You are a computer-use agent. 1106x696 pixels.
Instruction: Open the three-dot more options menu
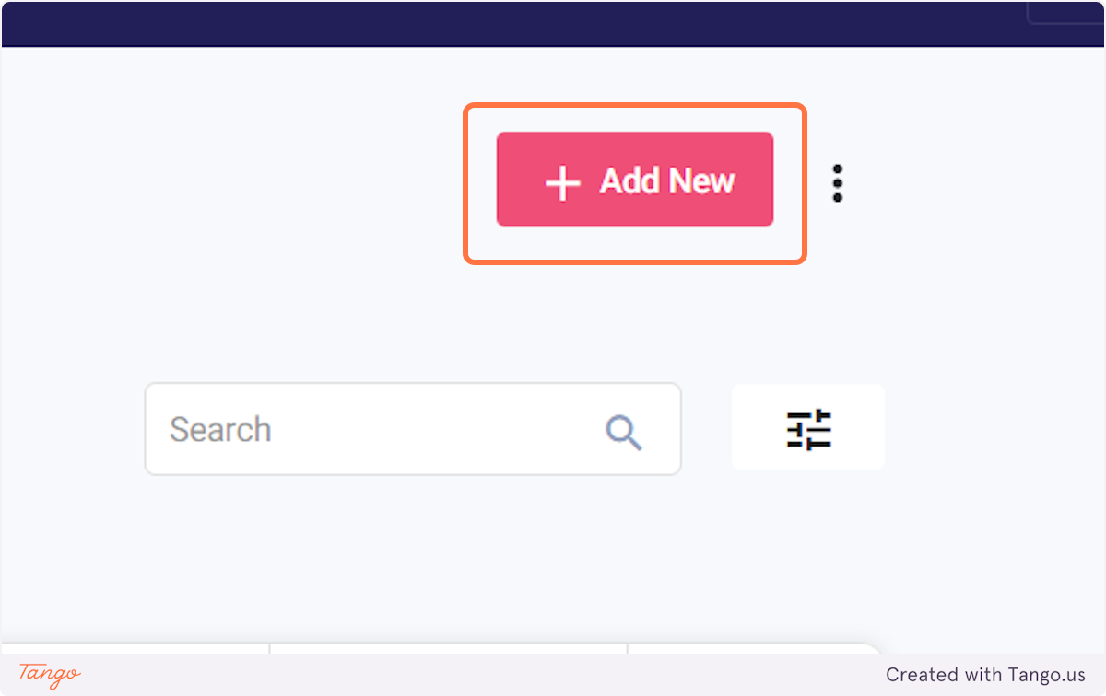[837, 183]
